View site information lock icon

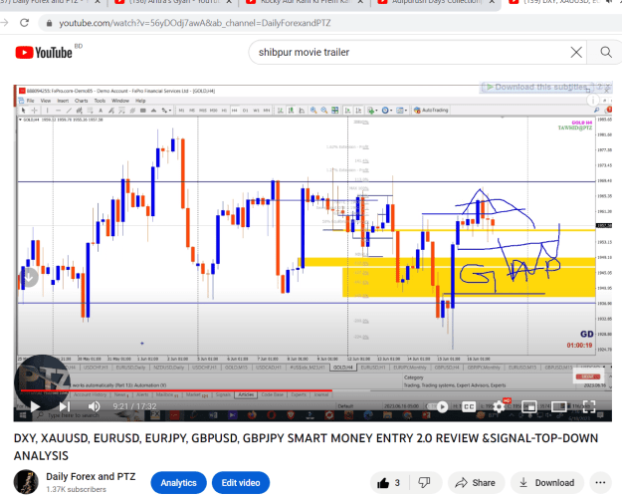tap(49, 23)
